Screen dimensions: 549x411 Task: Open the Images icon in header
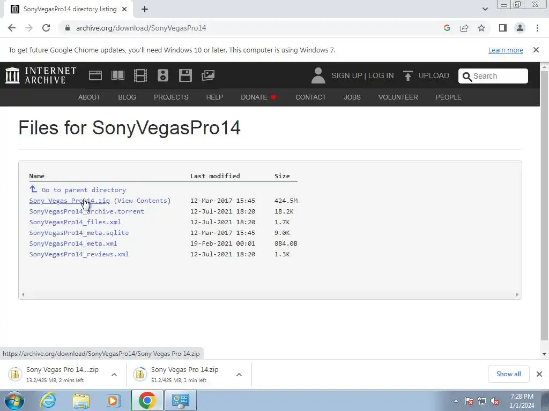[x=208, y=75]
